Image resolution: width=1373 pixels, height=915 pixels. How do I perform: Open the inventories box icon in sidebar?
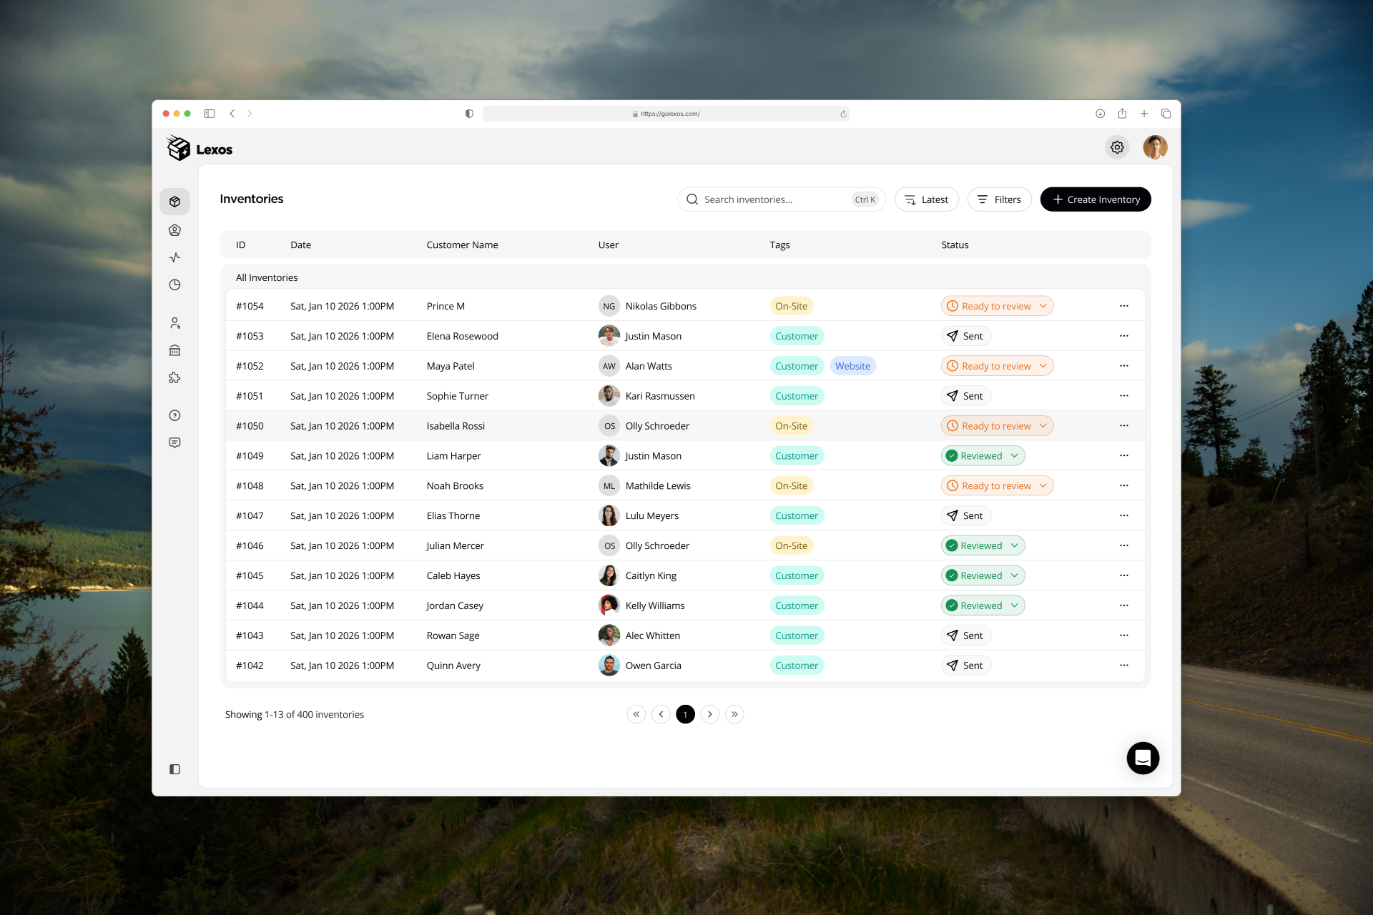[174, 202]
